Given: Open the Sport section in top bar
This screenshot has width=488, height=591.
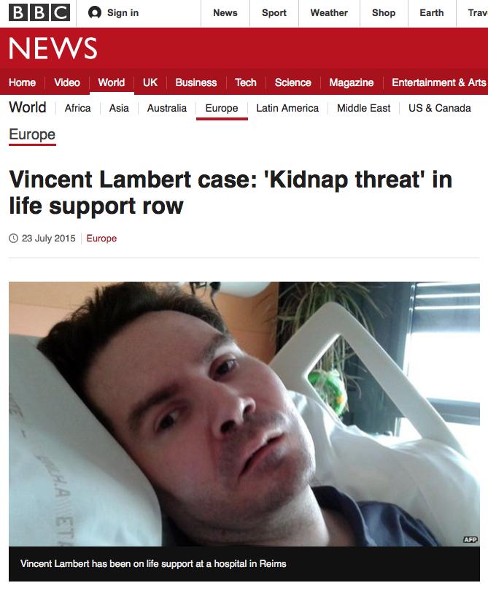Looking at the screenshot, I should pos(274,13).
